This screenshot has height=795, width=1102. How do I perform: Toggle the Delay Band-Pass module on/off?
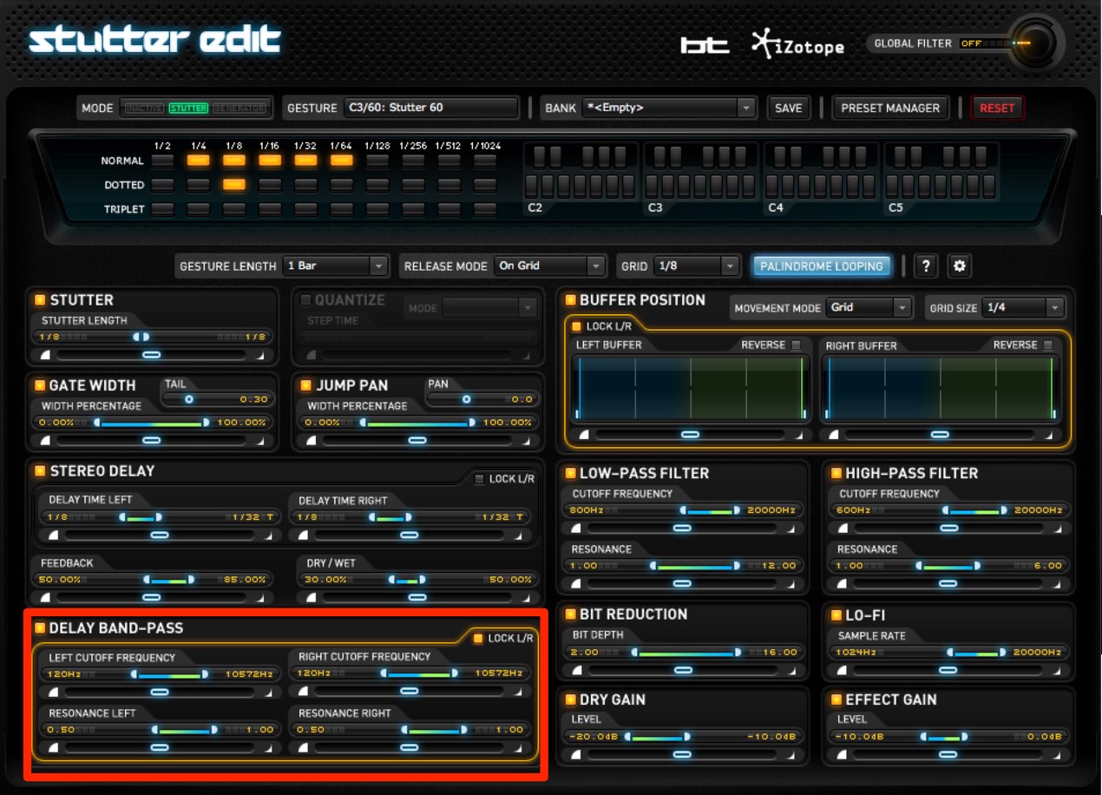pos(40,628)
